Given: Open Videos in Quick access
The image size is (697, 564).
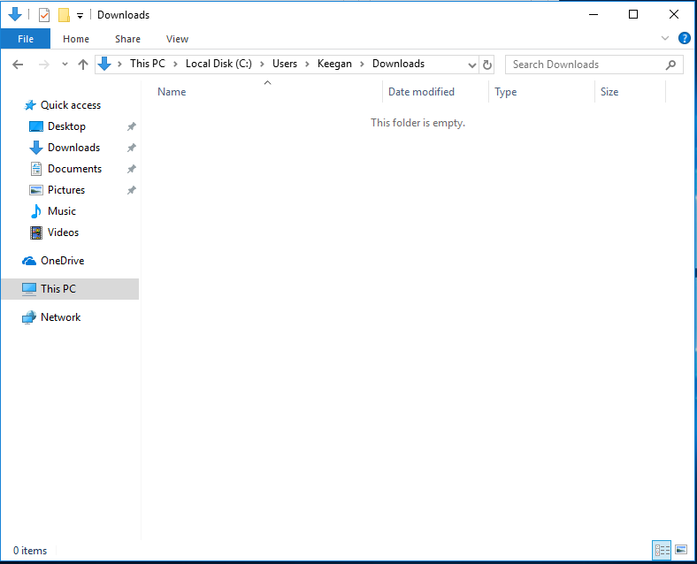Looking at the screenshot, I should [x=63, y=232].
